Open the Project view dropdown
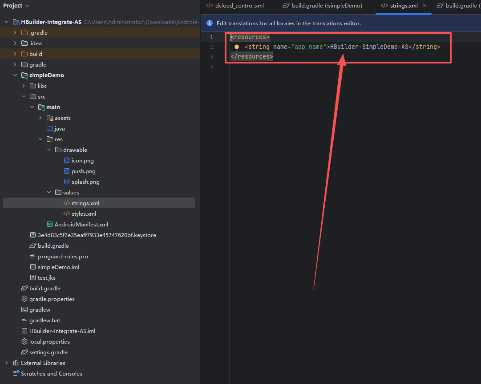Screen dimensions: 481x384 pyautogui.click(x=16, y=5)
